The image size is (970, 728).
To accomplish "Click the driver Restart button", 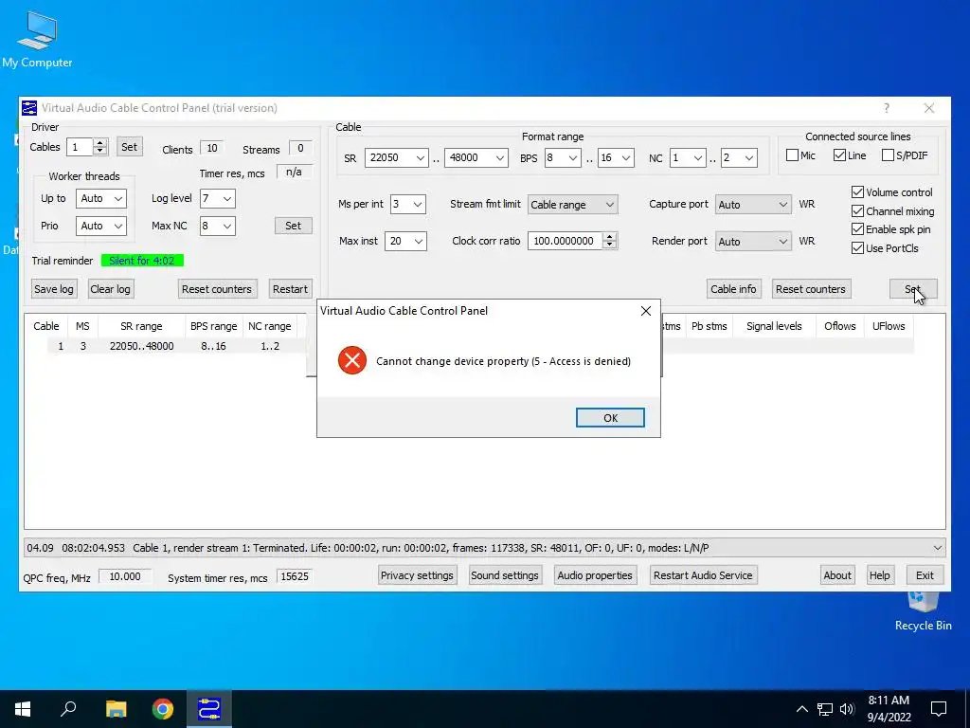I will (290, 289).
